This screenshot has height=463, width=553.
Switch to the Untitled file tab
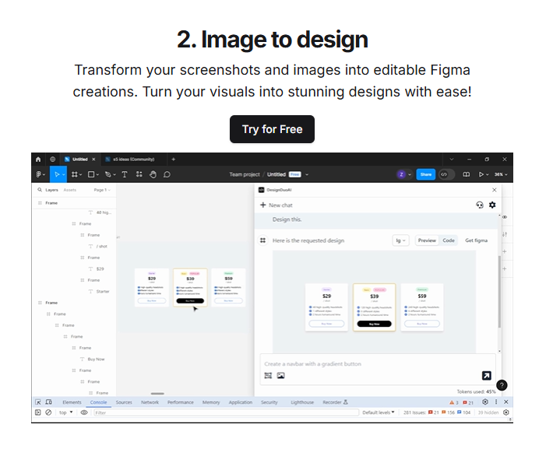[x=79, y=160]
